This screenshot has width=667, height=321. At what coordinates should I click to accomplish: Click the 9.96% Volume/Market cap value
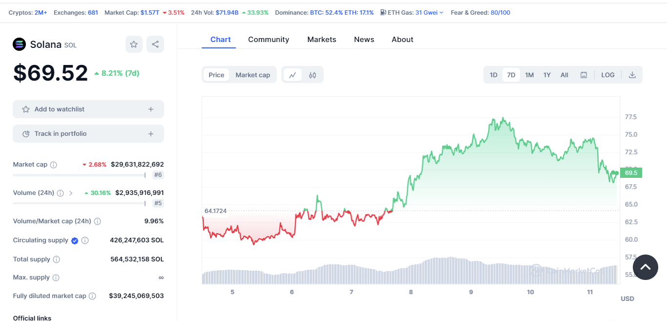click(154, 221)
